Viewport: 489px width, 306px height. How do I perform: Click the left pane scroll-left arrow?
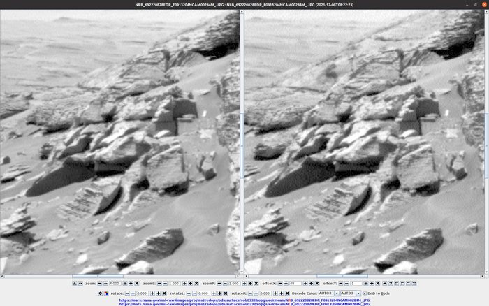[x=2, y=276]
